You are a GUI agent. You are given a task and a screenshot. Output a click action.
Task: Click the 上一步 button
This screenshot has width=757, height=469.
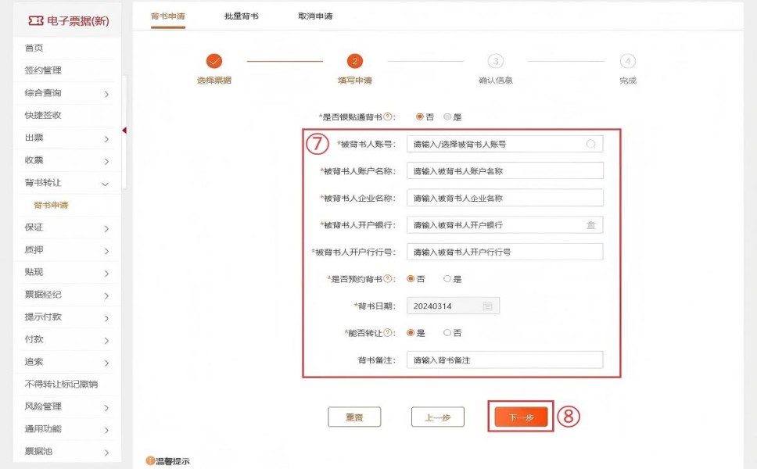(438, 417)
